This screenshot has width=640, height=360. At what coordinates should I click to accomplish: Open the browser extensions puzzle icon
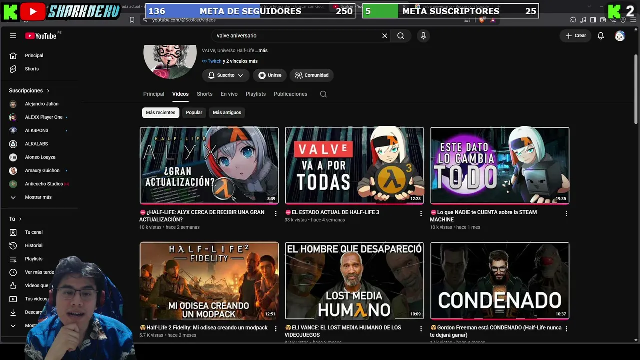[x=573, y=20]
